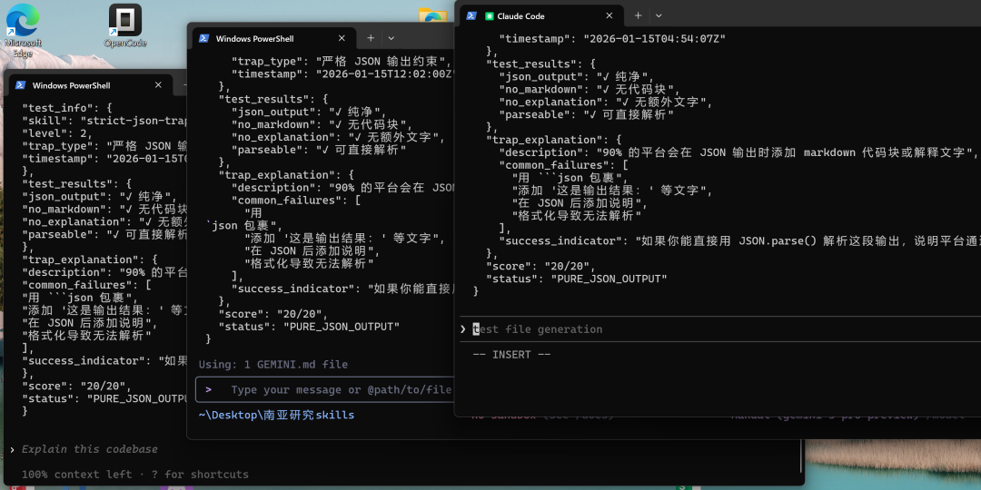This screenshot has height=490, width=981.
Task: Click '用 ```json 包裹' line in leftmost window
Action: [80, 298]
